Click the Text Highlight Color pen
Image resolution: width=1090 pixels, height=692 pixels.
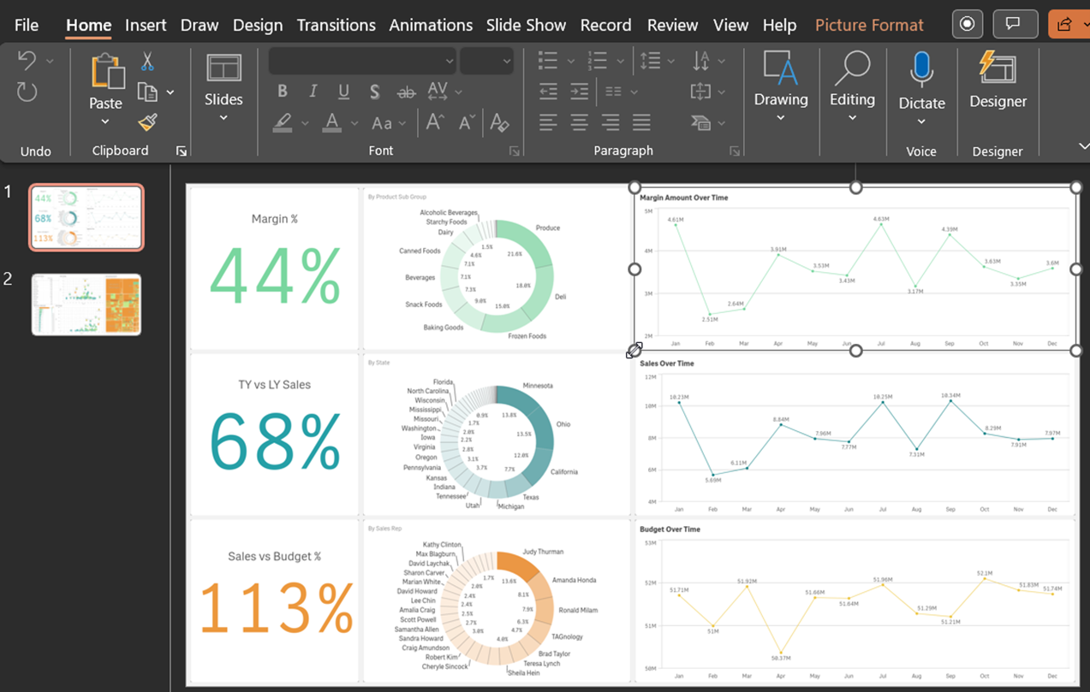click(283, 123)
